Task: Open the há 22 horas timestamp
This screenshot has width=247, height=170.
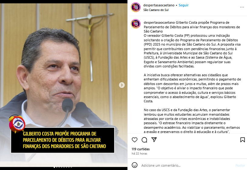Action: [139, 154]
